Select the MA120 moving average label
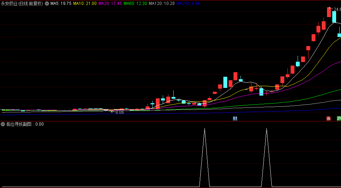Viewport: 341px width, 188px height. pyautogui.click(x=162, y=3)
